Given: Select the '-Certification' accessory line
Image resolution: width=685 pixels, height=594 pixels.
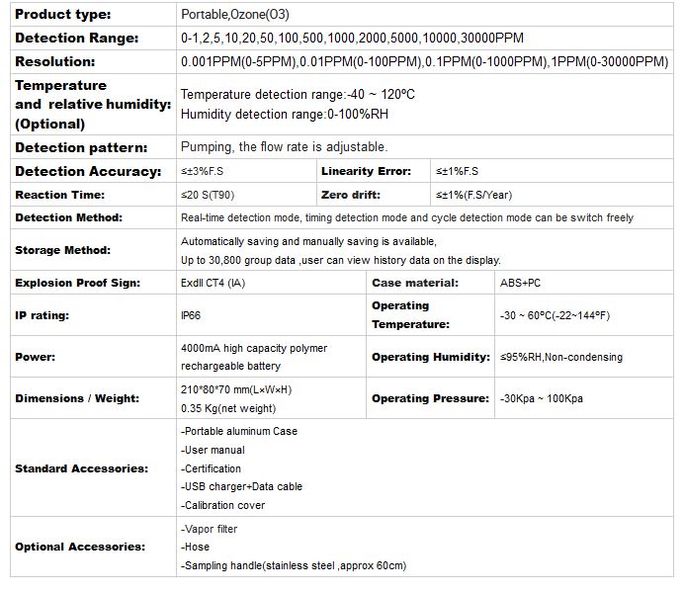Looking at the screenshot, I should (x=211, y=468).
